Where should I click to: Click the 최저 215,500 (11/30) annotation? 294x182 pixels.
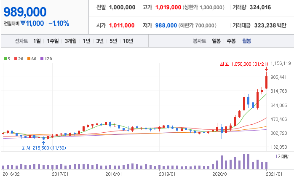pos(44,148)
